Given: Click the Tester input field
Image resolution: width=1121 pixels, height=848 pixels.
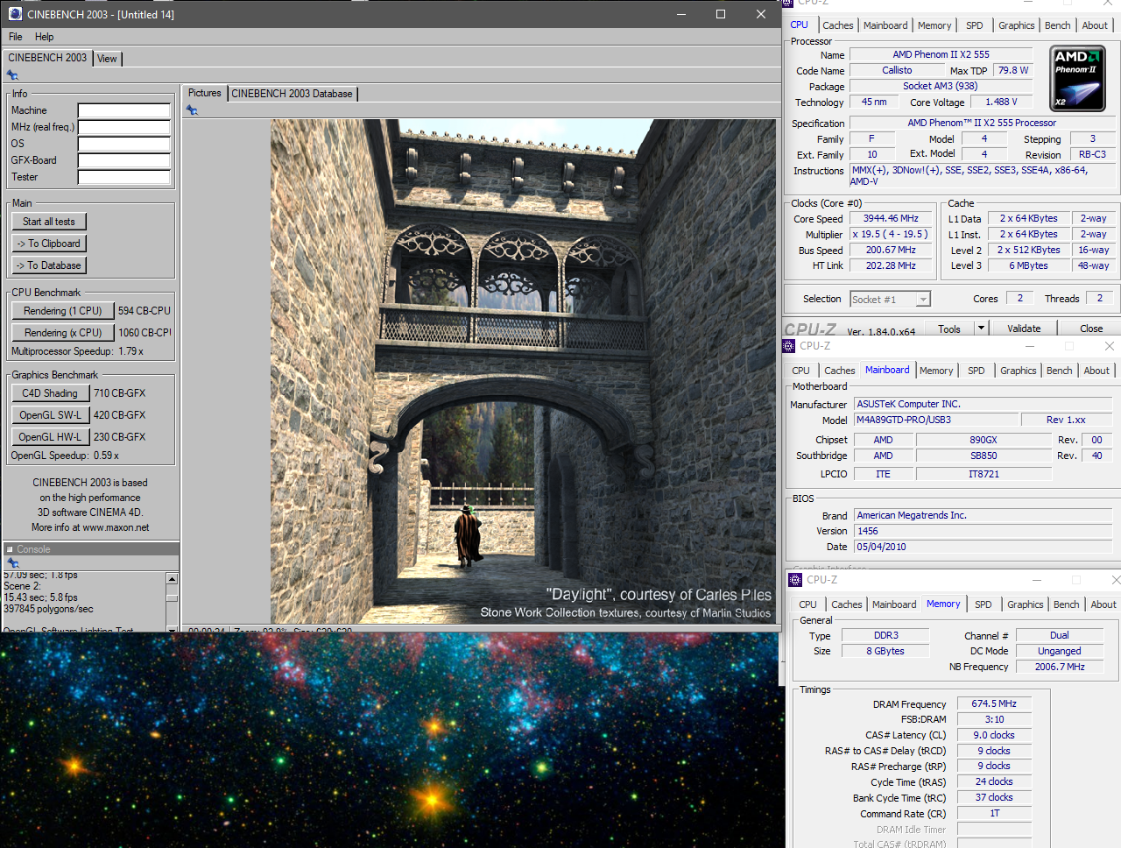Looking at the screenshot, I should point(124,177).
